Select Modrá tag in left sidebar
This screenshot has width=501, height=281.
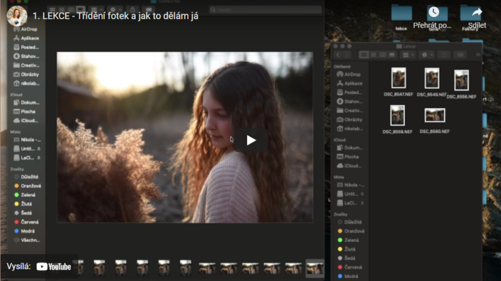(24, 231)
